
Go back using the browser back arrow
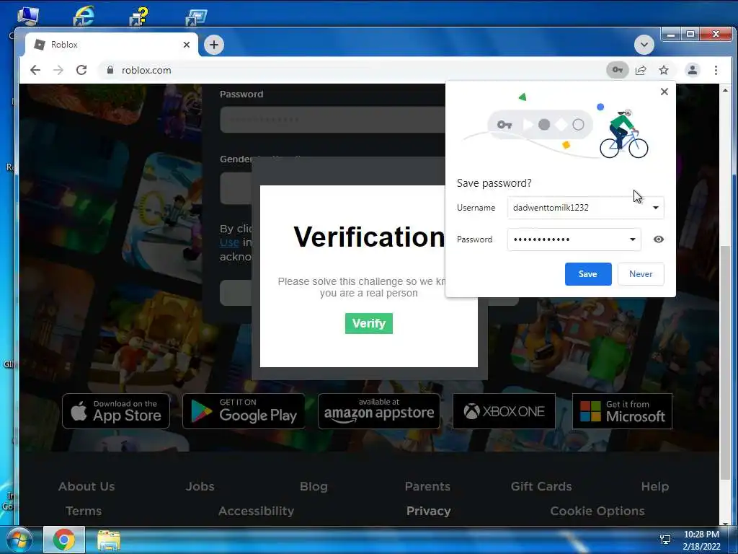35,70
